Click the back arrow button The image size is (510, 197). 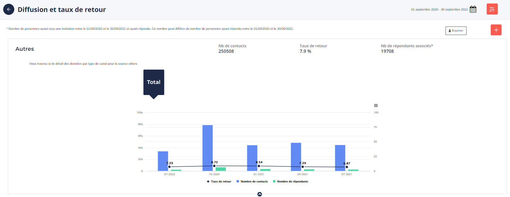[9, 9]
